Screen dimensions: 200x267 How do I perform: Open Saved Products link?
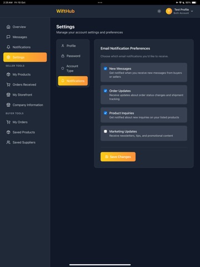click(25, 132)
